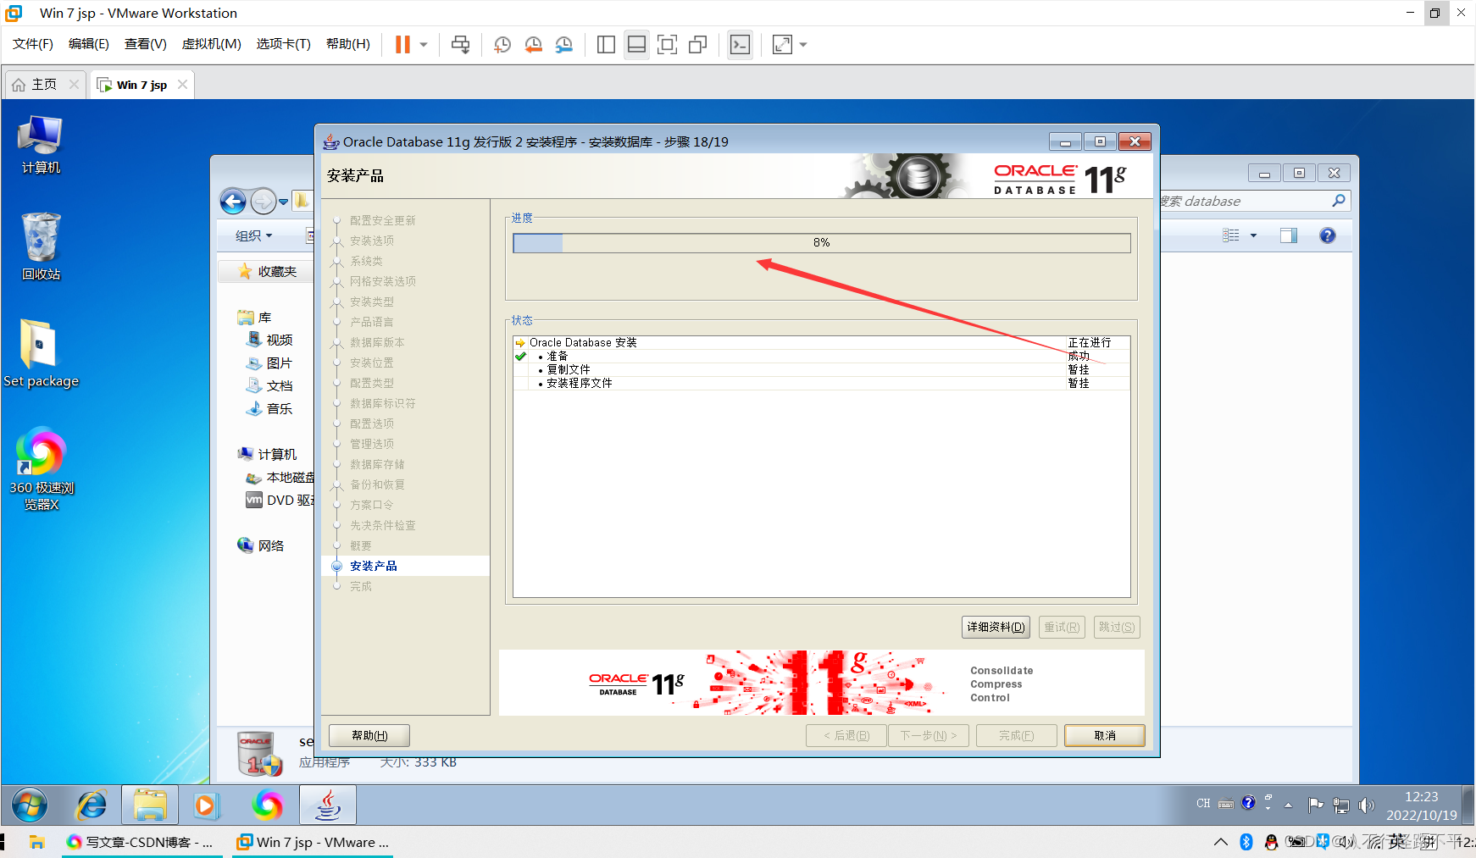
Task: Click the Explorer search database field
Action: 1254,202
